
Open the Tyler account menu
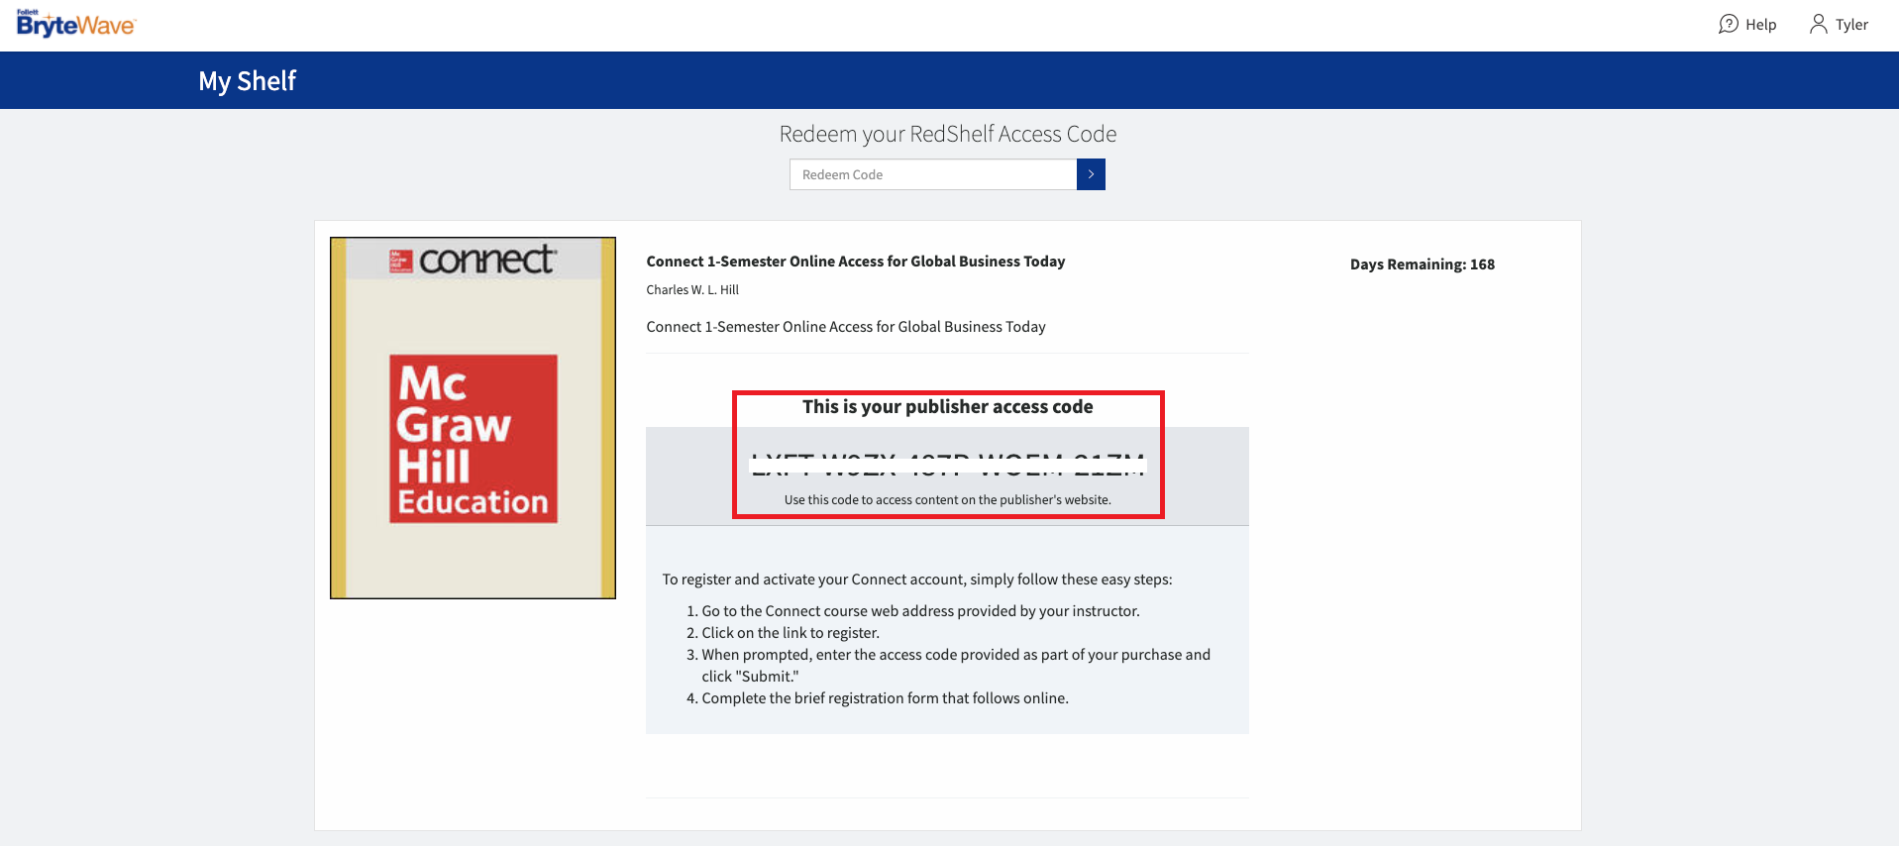pos(1839,24)
